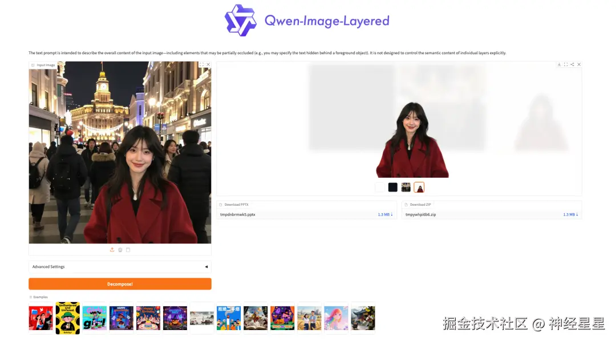Choose the rainbow-haired anime girl example
Screen dimensions: 616x342
tap(336, 318)
